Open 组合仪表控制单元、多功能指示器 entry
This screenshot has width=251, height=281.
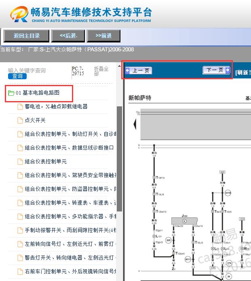point(70,216)
